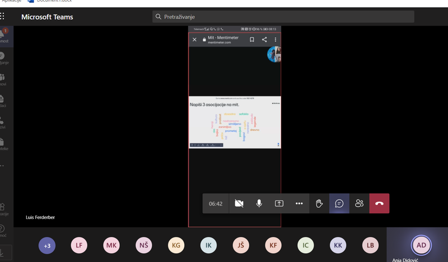Toggle the camera in meeting controls
This screenshot has height=262, width=448.
(239, 203)
